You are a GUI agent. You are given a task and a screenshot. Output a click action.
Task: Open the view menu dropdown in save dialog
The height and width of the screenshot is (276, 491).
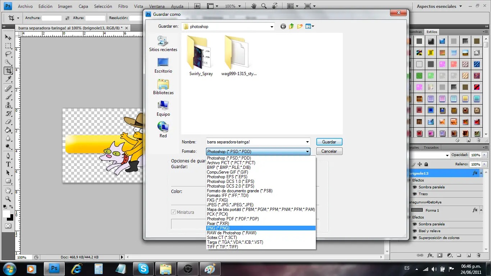click(x=310, y=26)
